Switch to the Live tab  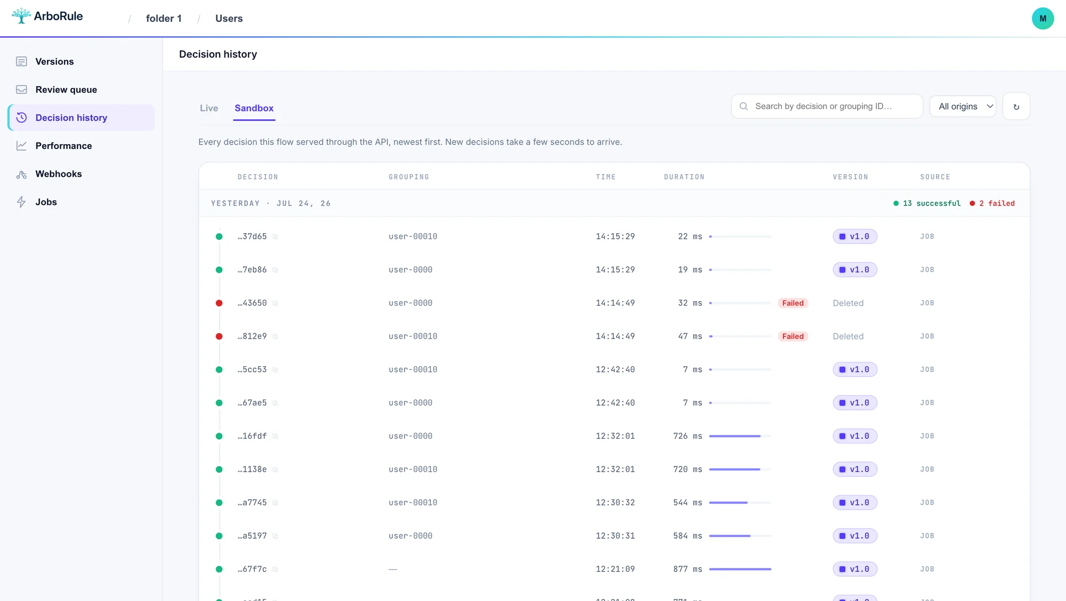(x=209, y=108)
